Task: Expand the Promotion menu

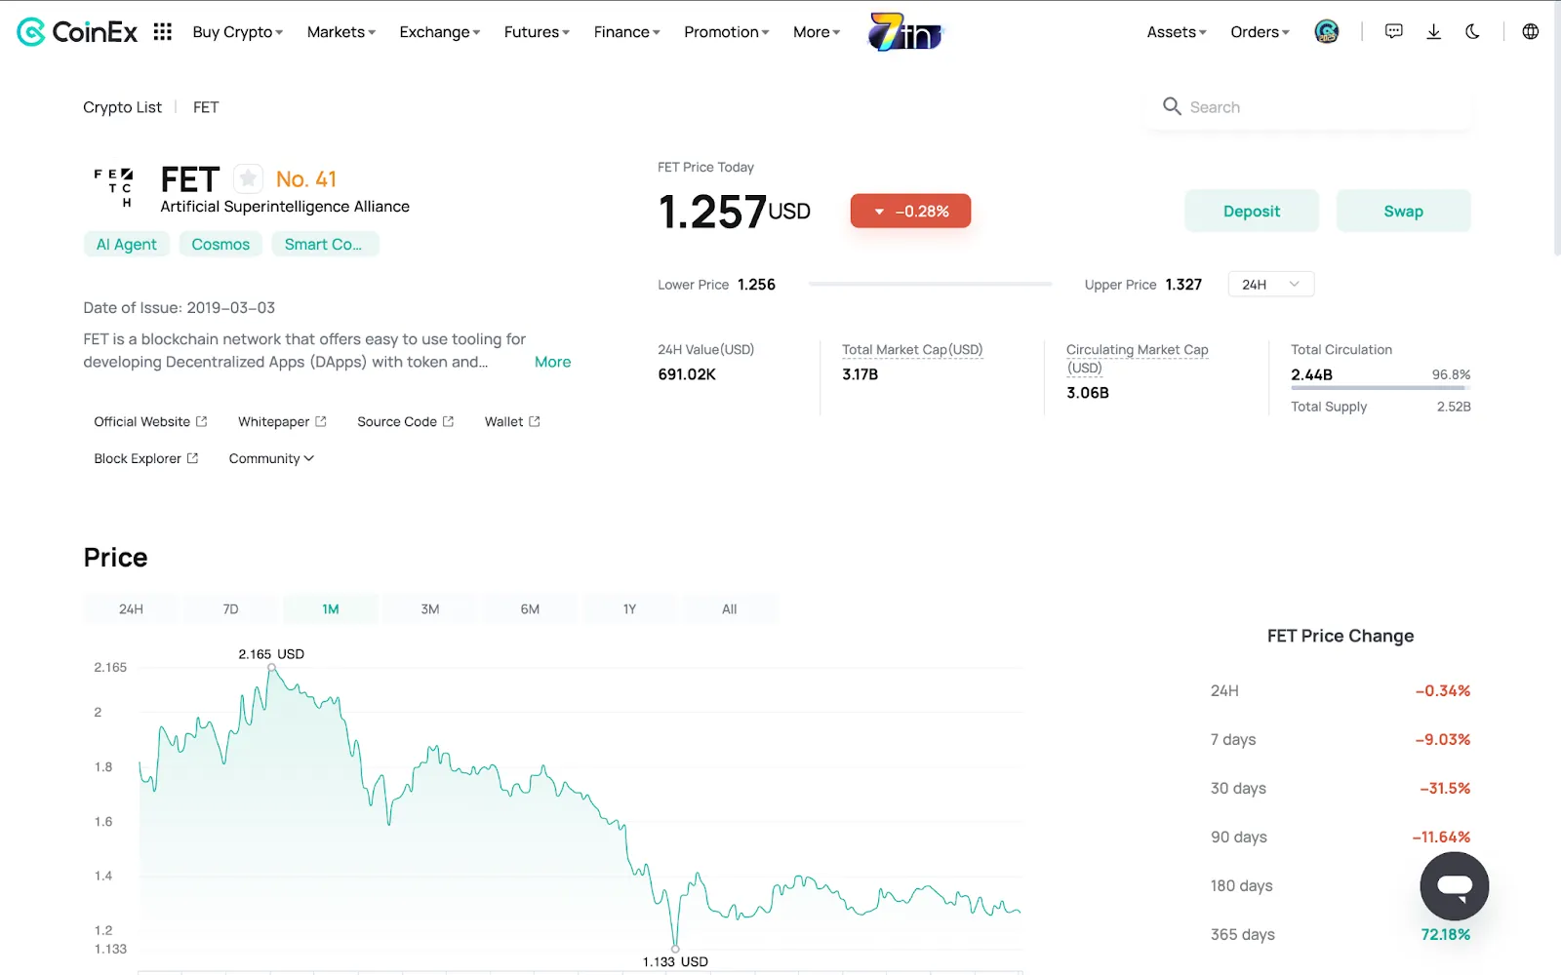Action: point(727,32)
